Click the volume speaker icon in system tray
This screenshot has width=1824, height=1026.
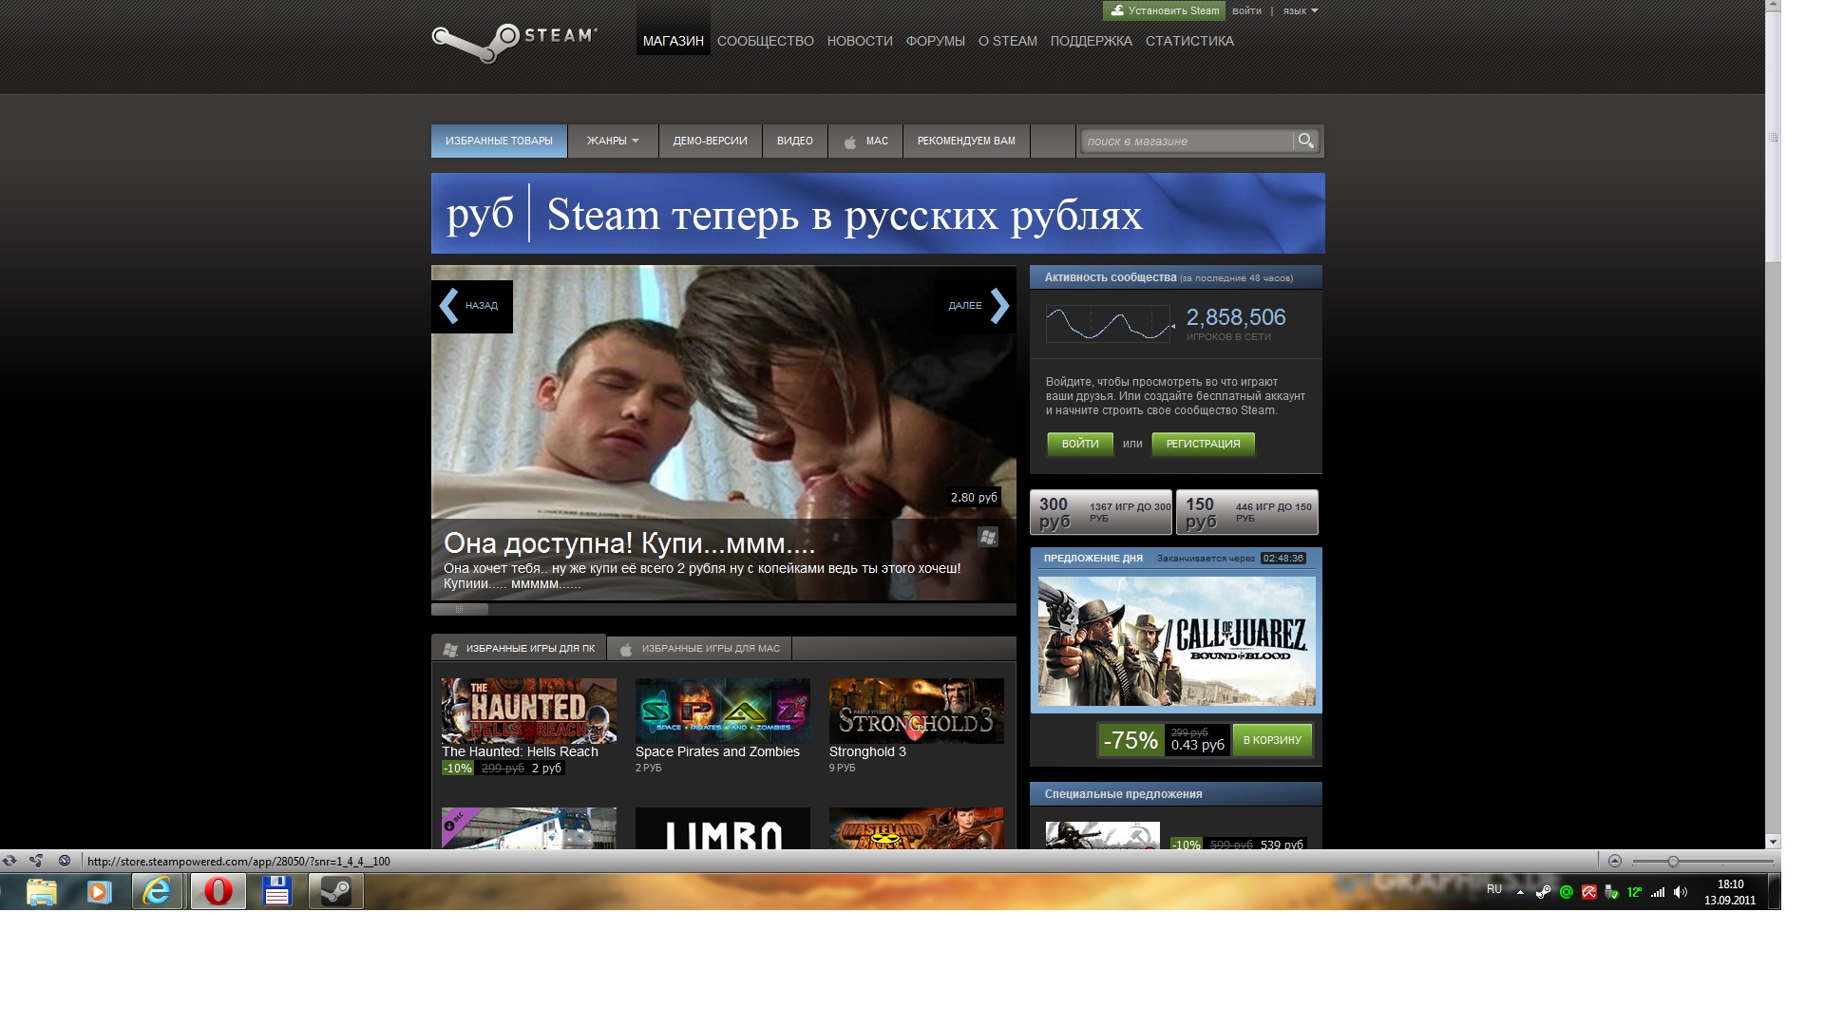pyautogui.click(x=1681, y=892)
